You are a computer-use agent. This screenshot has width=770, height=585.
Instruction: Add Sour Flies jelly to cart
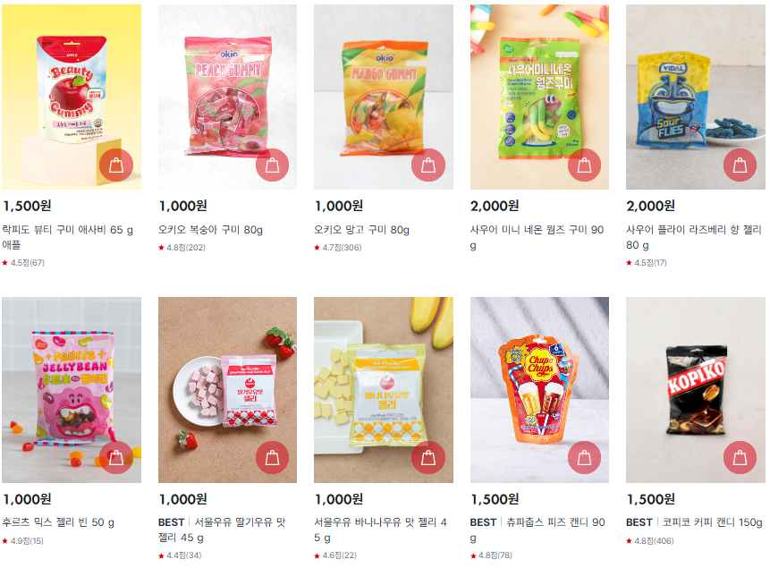(x=740, y=165)
